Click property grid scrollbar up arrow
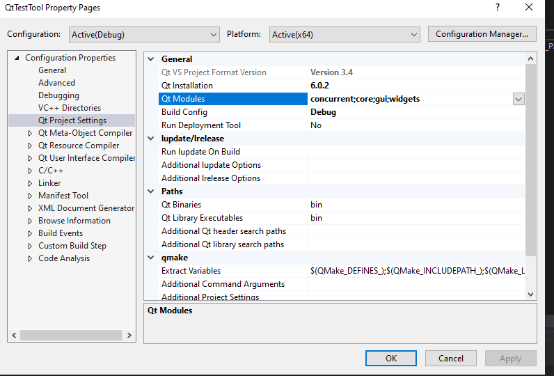The image size is (554, 376). click(x=530, y=59)
